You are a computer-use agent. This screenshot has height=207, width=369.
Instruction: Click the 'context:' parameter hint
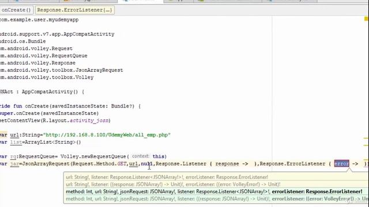click(x=141, y=156)
